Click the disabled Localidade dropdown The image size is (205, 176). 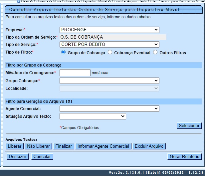[x=109, y=88]
